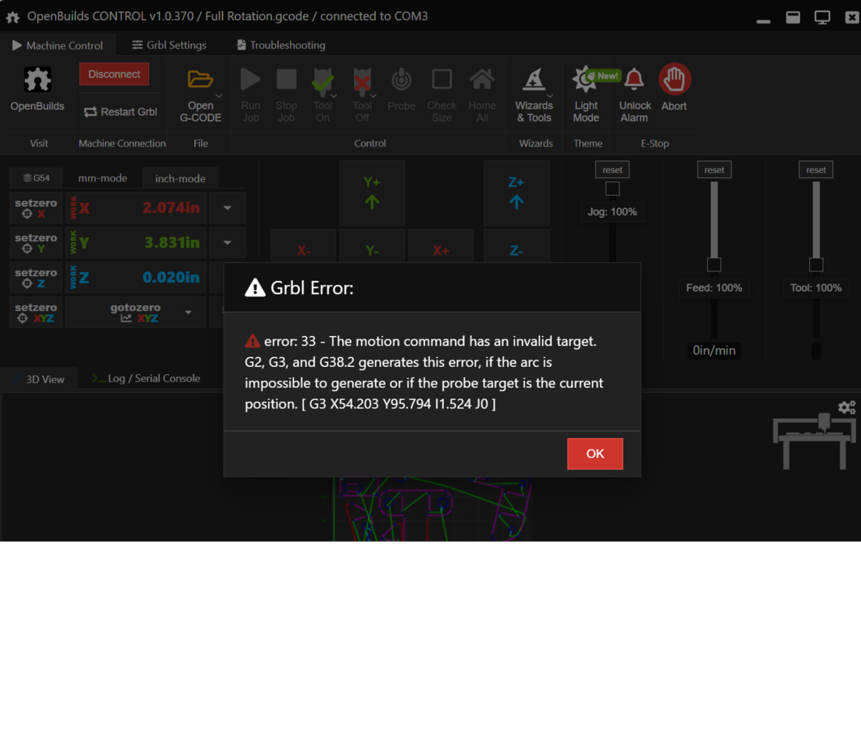Click the Home All icon

(x=482, y=80)
